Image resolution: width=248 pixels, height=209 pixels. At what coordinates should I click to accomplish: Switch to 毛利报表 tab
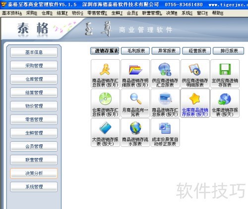pyautogui.click(x=135, y=51)
